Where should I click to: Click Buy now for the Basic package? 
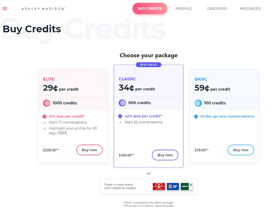tap(241, 150)
